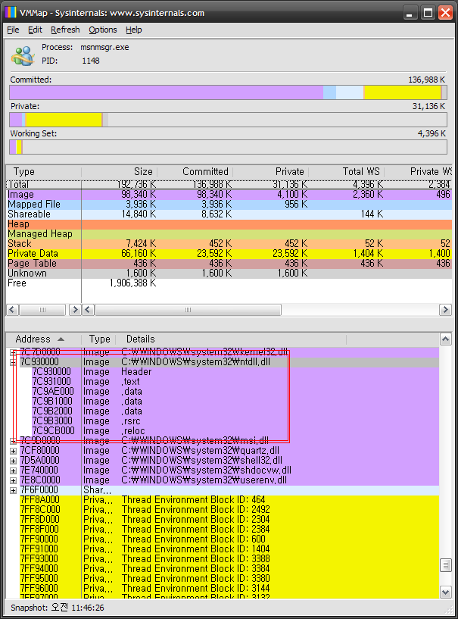Open the Refresh menu
The image size is (458, 619).
tap(65, 30)
